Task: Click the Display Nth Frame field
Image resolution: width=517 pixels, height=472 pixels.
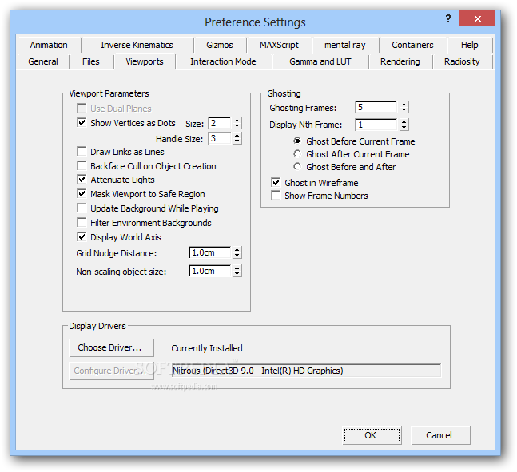Action: [x=376, y=125]
